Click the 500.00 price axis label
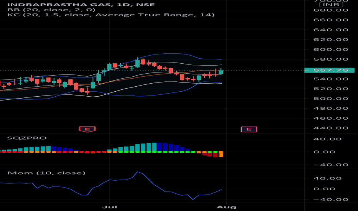The height and width of the screenshot is (211, 358). click(331, 99)
